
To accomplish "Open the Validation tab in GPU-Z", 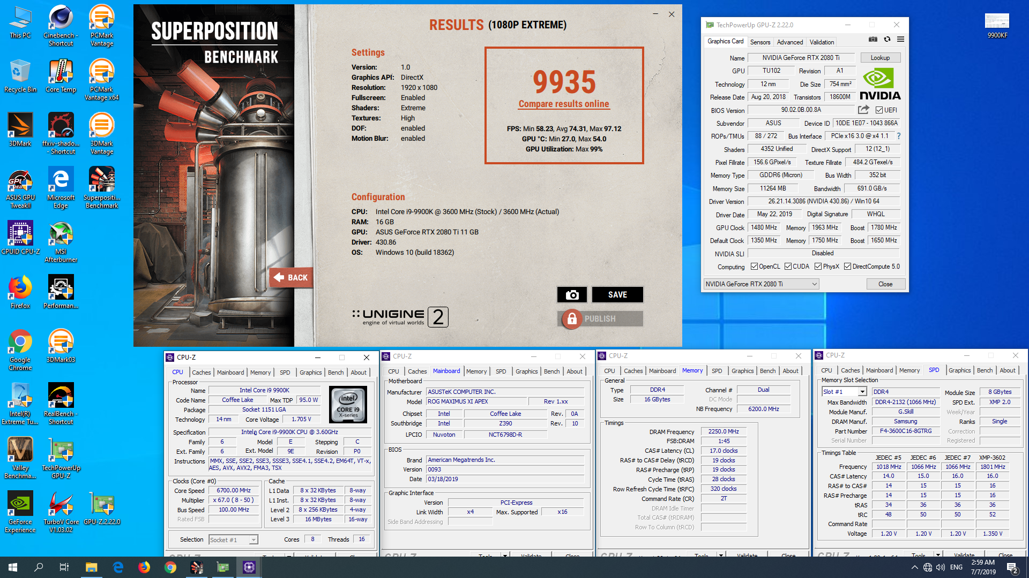I will [822, 42].
